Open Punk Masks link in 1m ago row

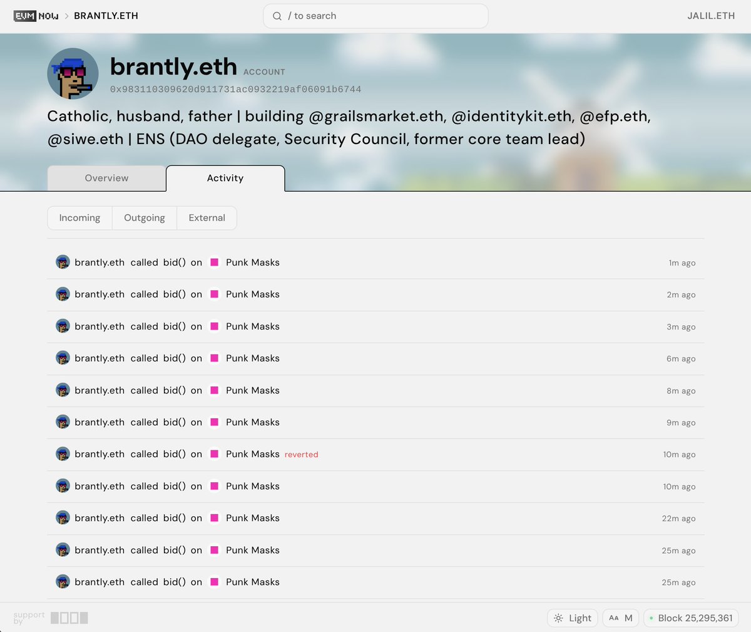coord(253,262)
